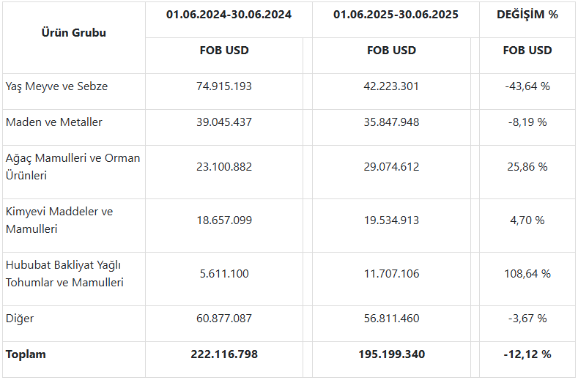Screen dimensions: 578x383
Task: Click Ağaç Mamulleri ve Orman Ürünleri label
Action: pos(73,167)
